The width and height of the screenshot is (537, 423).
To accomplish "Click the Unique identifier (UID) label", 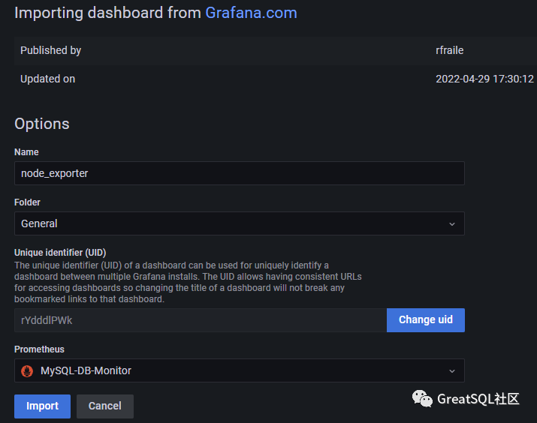I will tap(60, 252).
